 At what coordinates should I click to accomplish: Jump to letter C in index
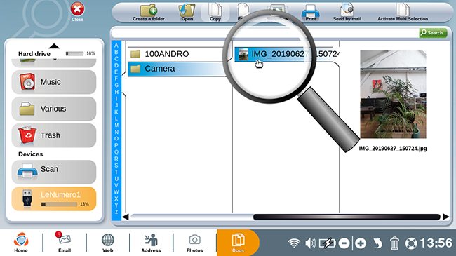116,59
